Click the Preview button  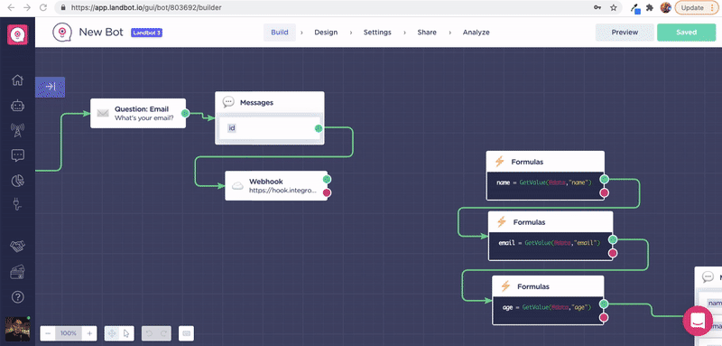[625, 33]
